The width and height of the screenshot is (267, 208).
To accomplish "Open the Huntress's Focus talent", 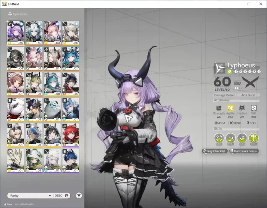I will (x=244, y=151).
